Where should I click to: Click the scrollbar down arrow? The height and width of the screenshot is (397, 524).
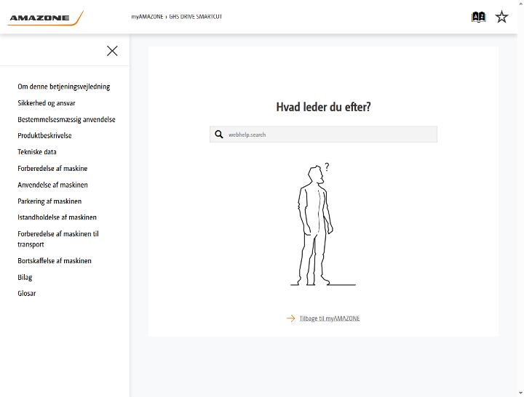[x=520, y=393]
